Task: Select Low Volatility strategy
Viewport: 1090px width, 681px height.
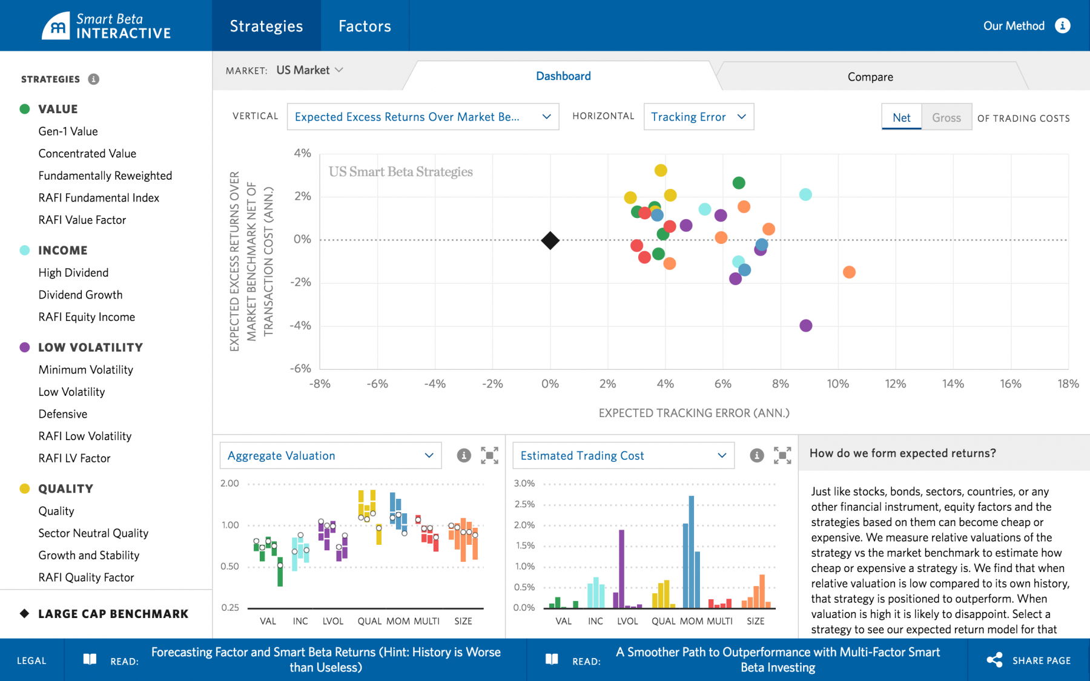Action: pyautogui.click(x=71, y=392)
